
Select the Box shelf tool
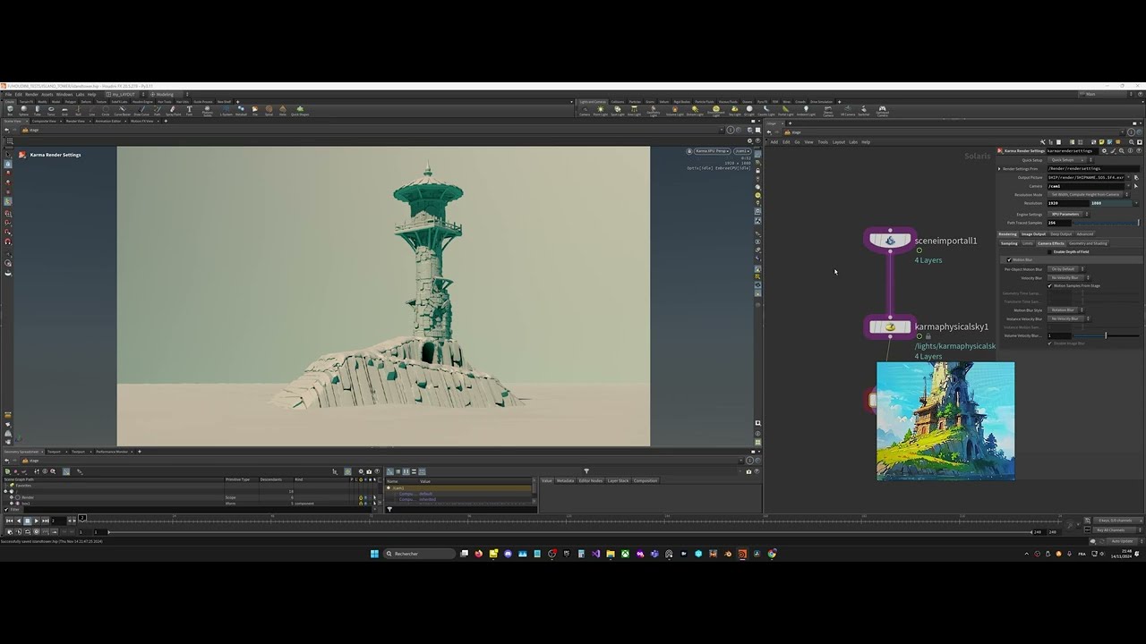click(x=11, y=109)
